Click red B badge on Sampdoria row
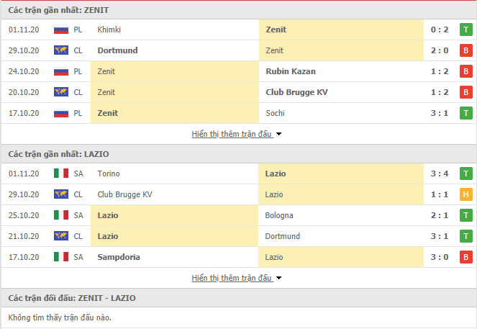Screen dimensions: 477x329 click(x=465, y=257)
